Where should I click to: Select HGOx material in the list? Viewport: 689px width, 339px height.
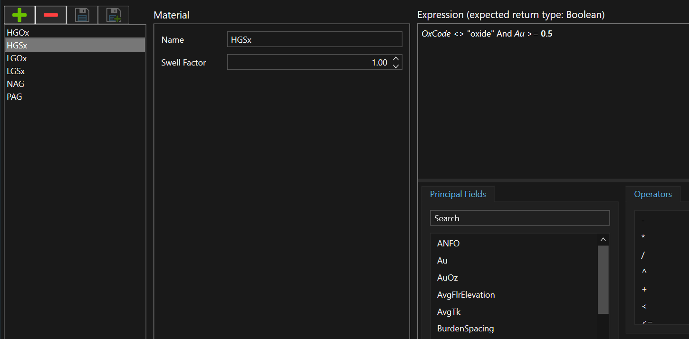[x=18, y=33]
